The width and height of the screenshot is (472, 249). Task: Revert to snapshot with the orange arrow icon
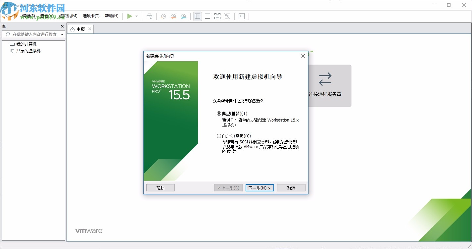point(173,16)
